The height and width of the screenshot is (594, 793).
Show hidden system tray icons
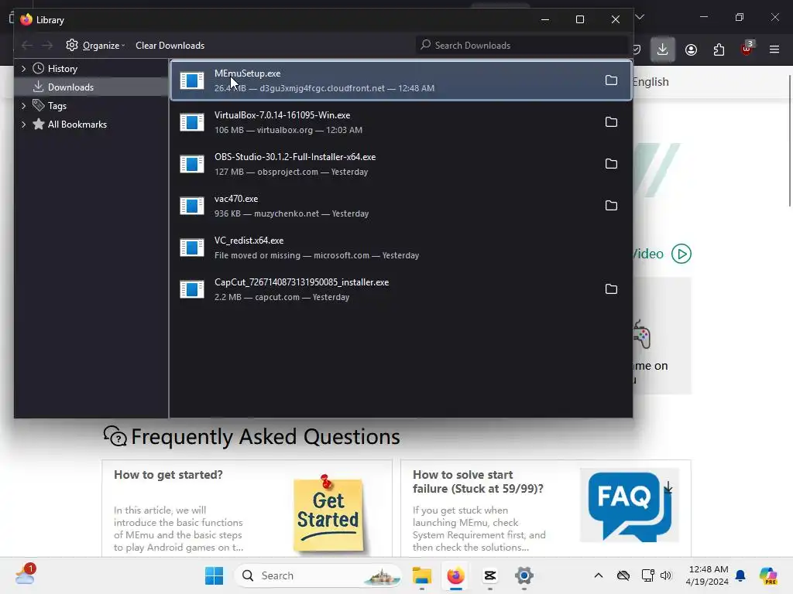pos(599,575)
